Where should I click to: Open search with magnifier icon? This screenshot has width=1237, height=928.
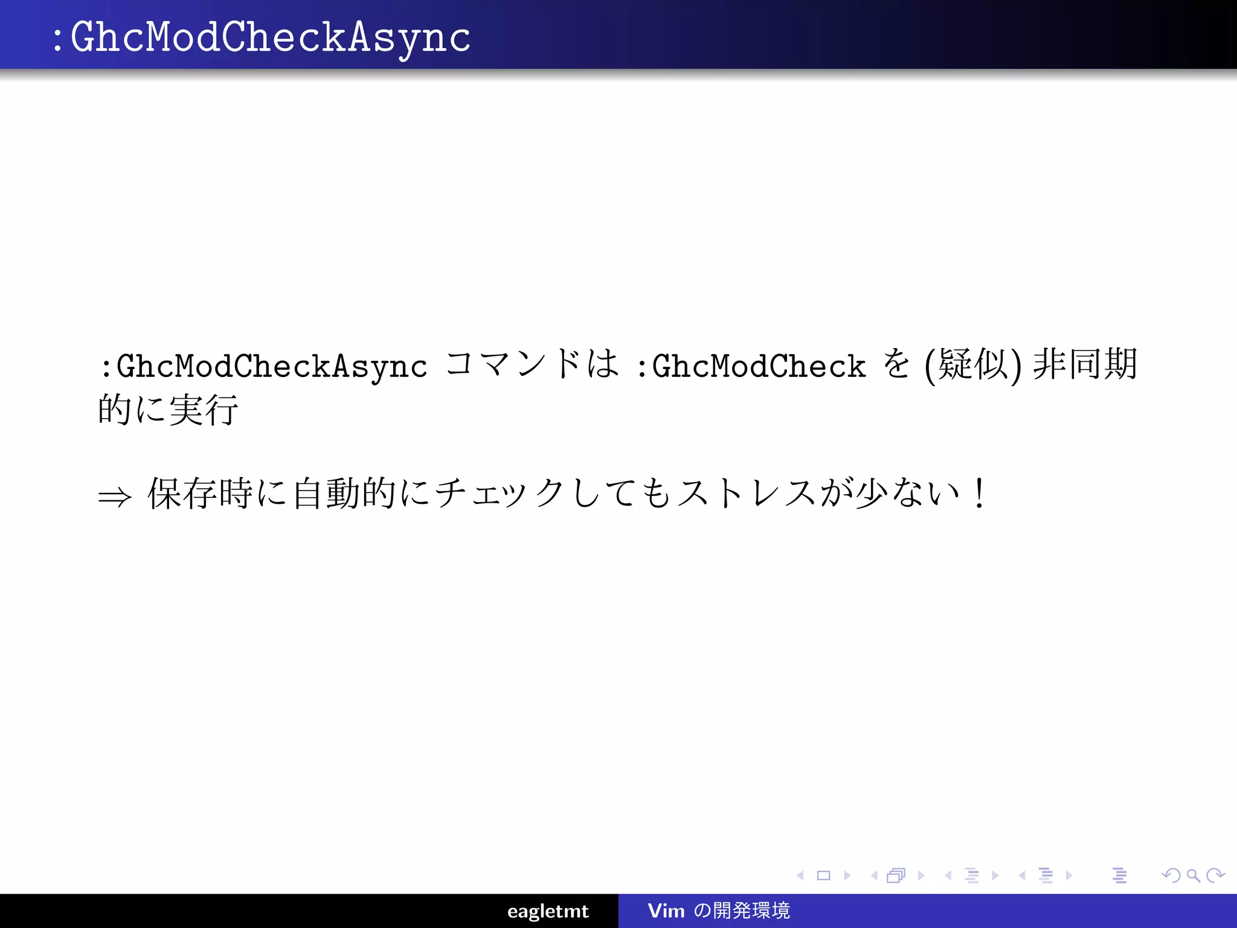[1194, 875]
